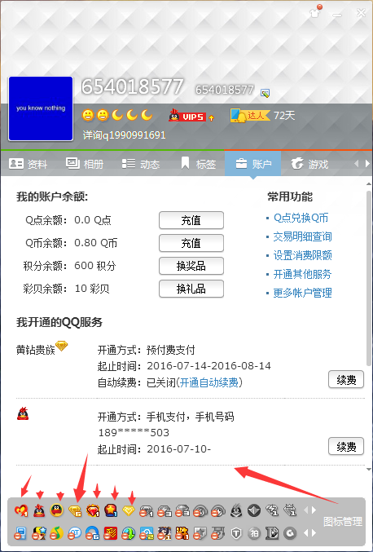Click the red penguin icon in the icon bar
The width and height of the screenshot is (373, 552).
click(39, 510)
